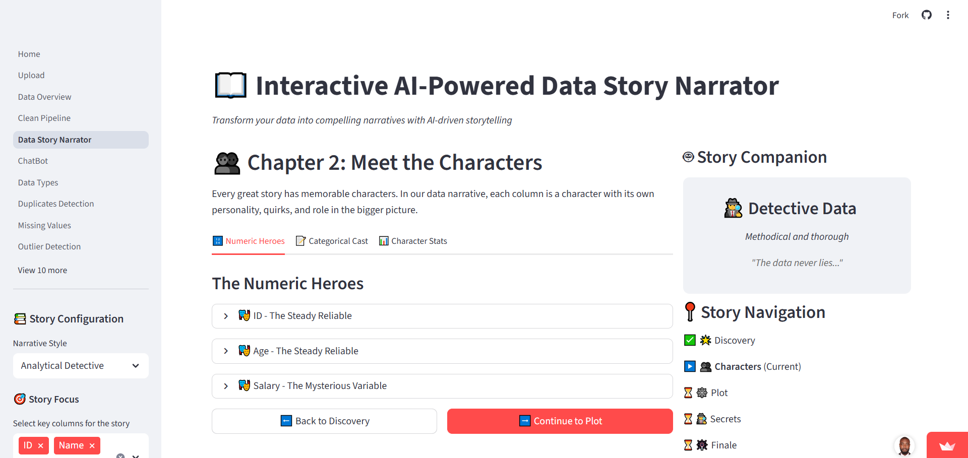
Task: Remove the Name chip from Story Focus
Action: coord(92,445)
